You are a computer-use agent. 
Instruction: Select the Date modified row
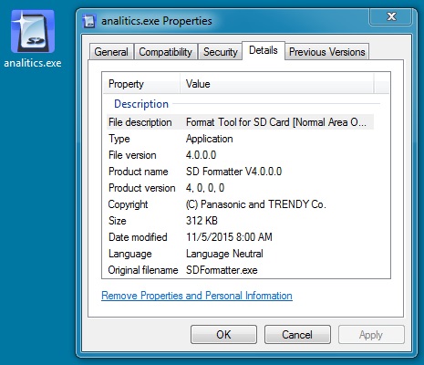240,237
